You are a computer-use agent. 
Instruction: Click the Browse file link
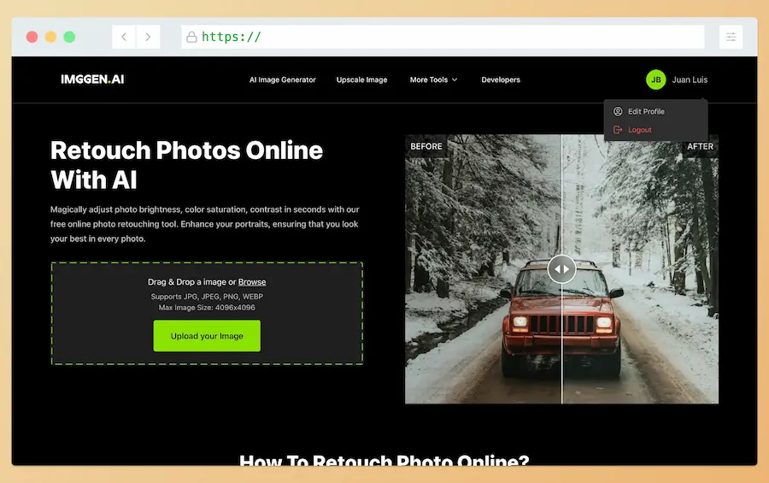[x=252, y=282]
